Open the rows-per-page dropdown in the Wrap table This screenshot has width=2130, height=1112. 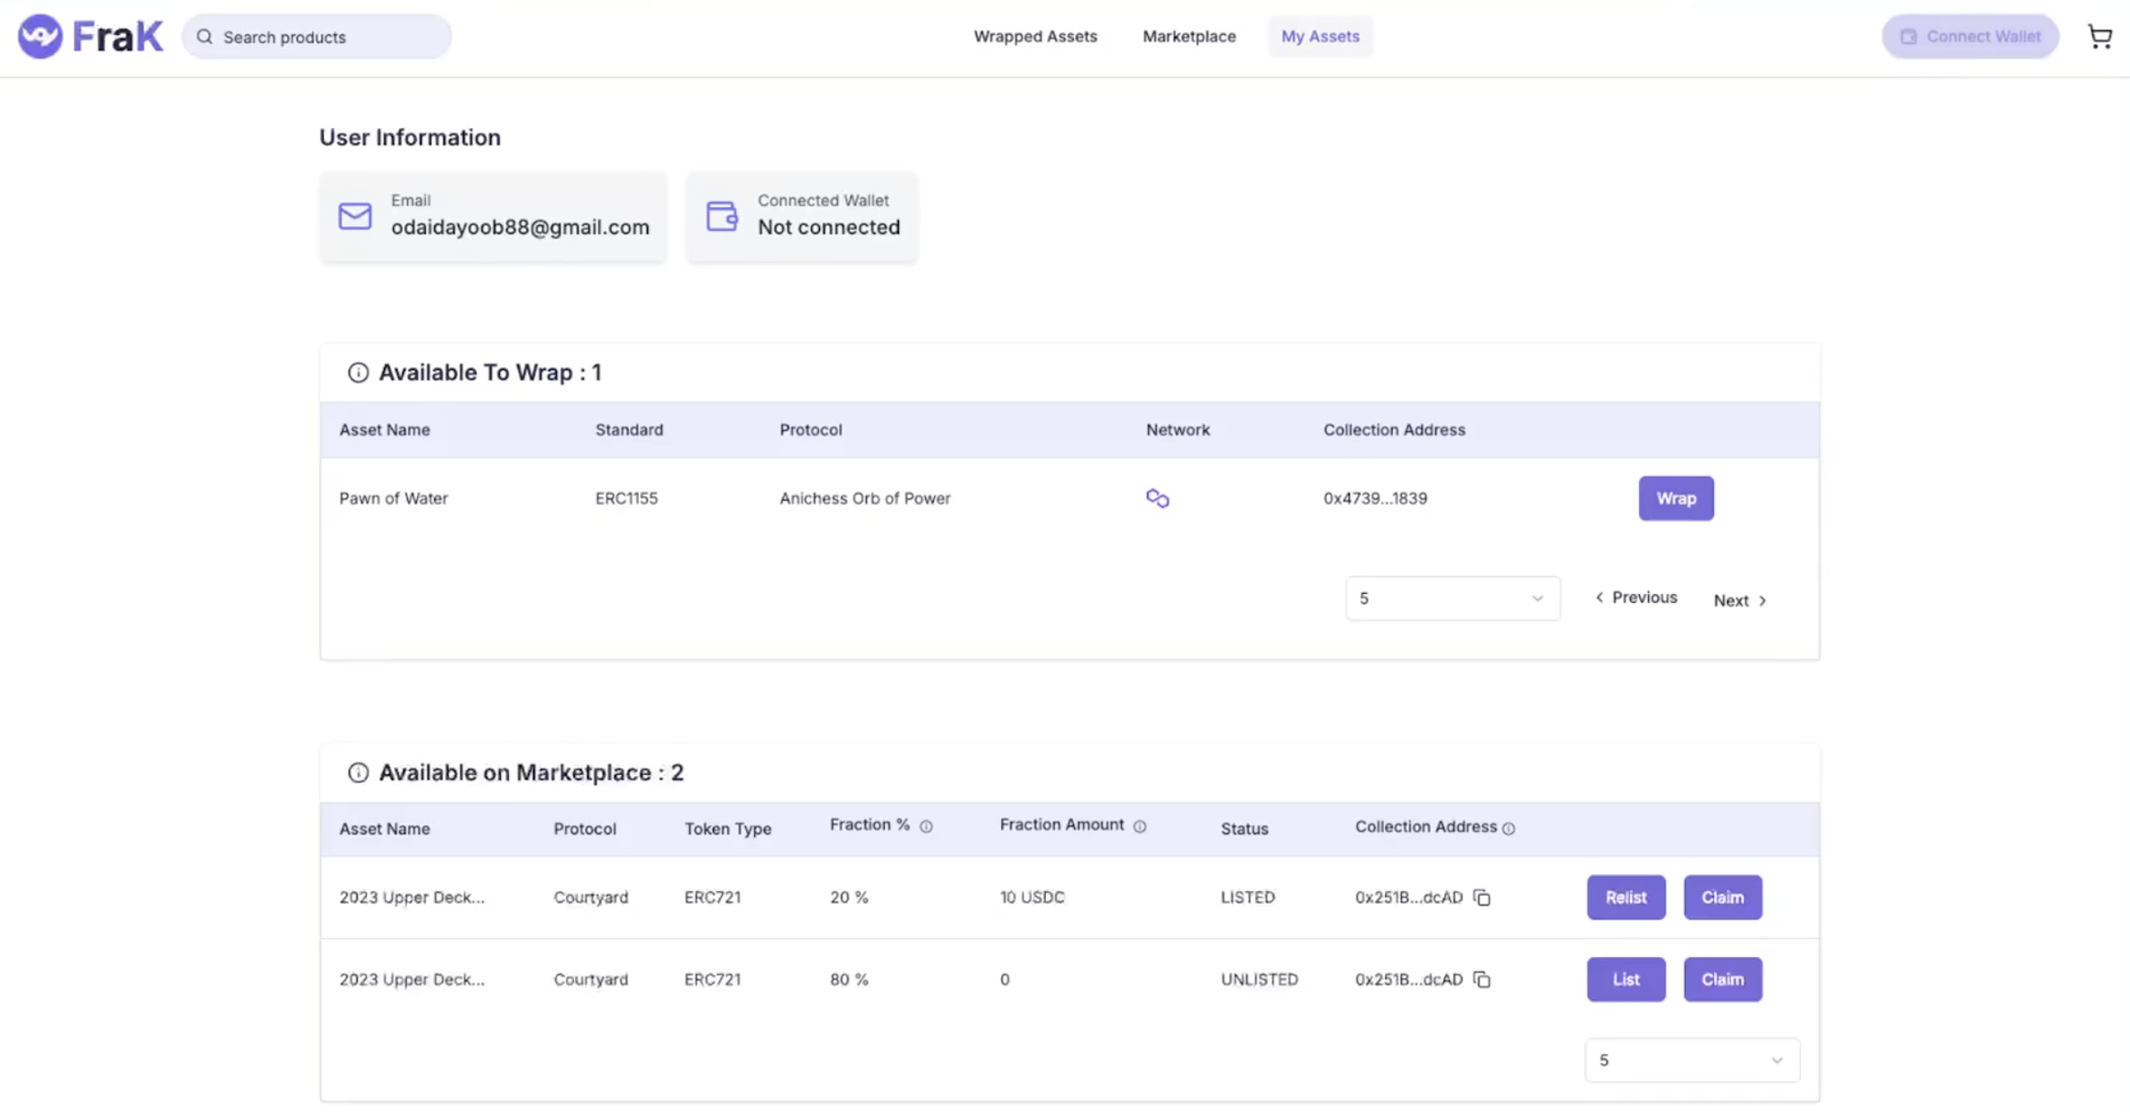coord(1452,598)
